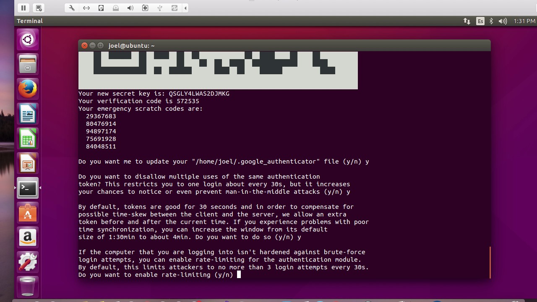
Task: Collapse the VM device toolbar arrow
Action: pos(185,8)
